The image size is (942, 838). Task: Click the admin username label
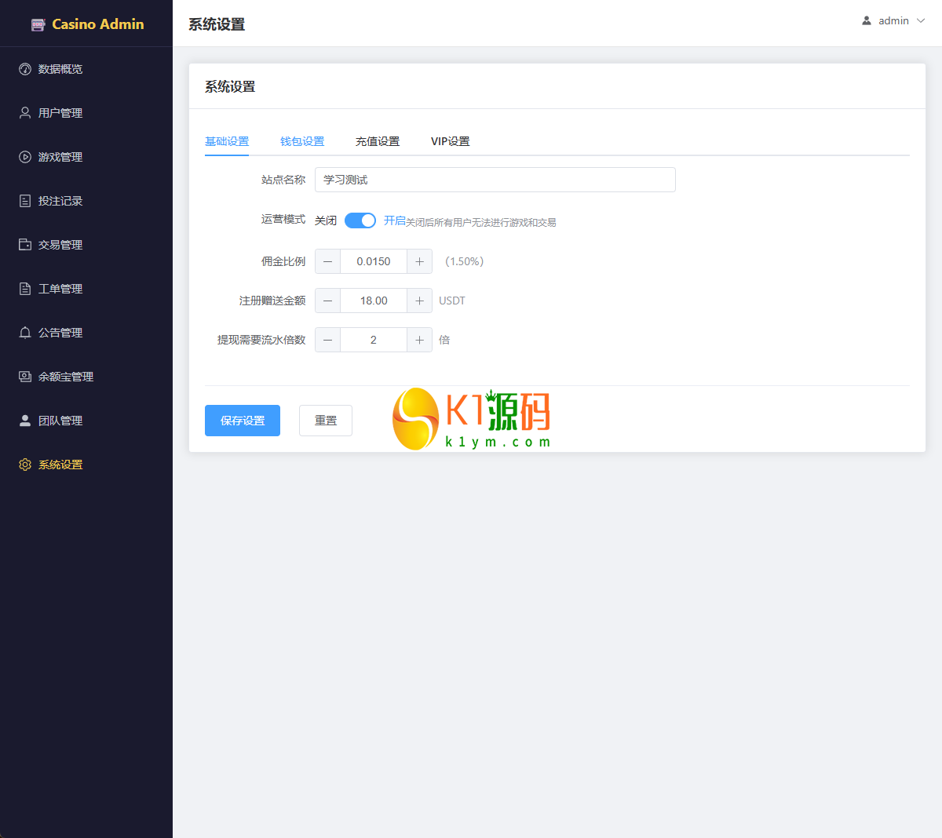point(893,21)
